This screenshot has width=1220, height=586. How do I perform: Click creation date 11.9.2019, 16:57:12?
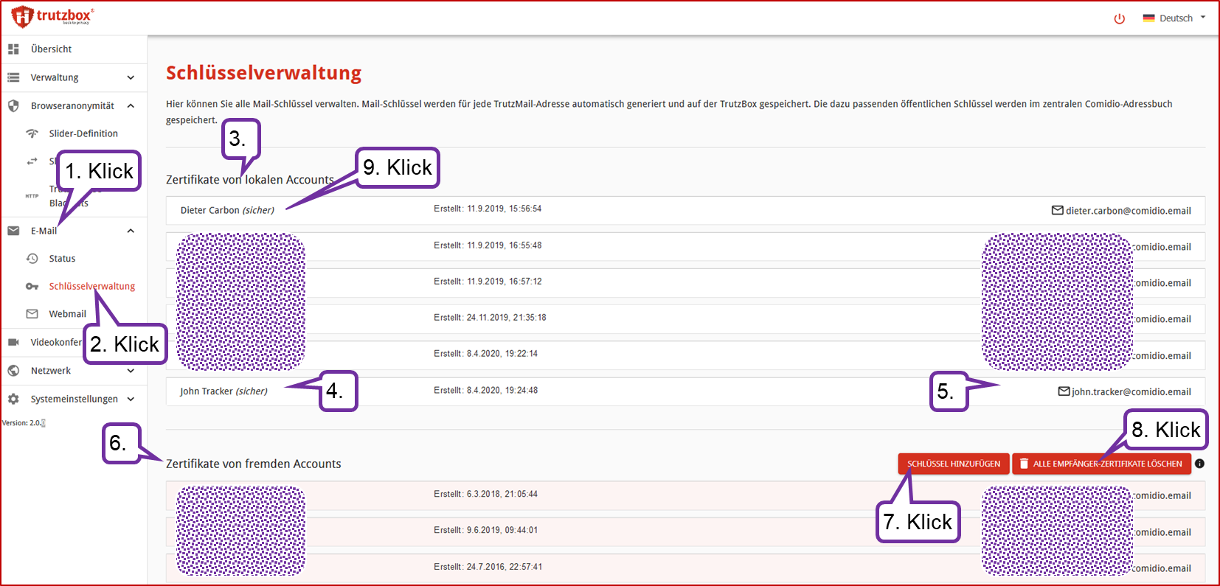tap(504, 282)
